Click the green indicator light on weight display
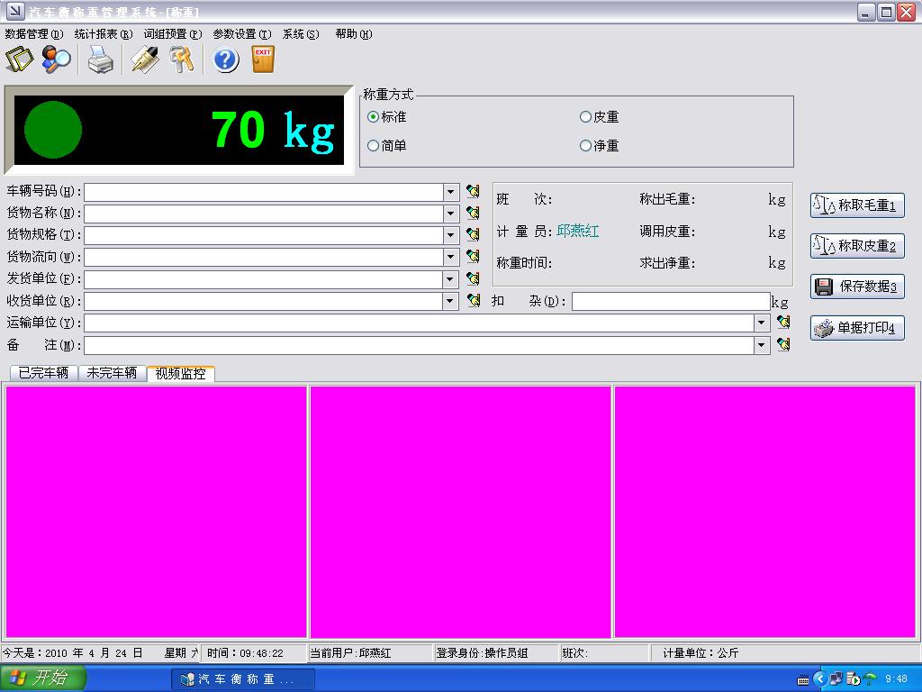Viewport: 922px width, 692px height. coord(53,130)
